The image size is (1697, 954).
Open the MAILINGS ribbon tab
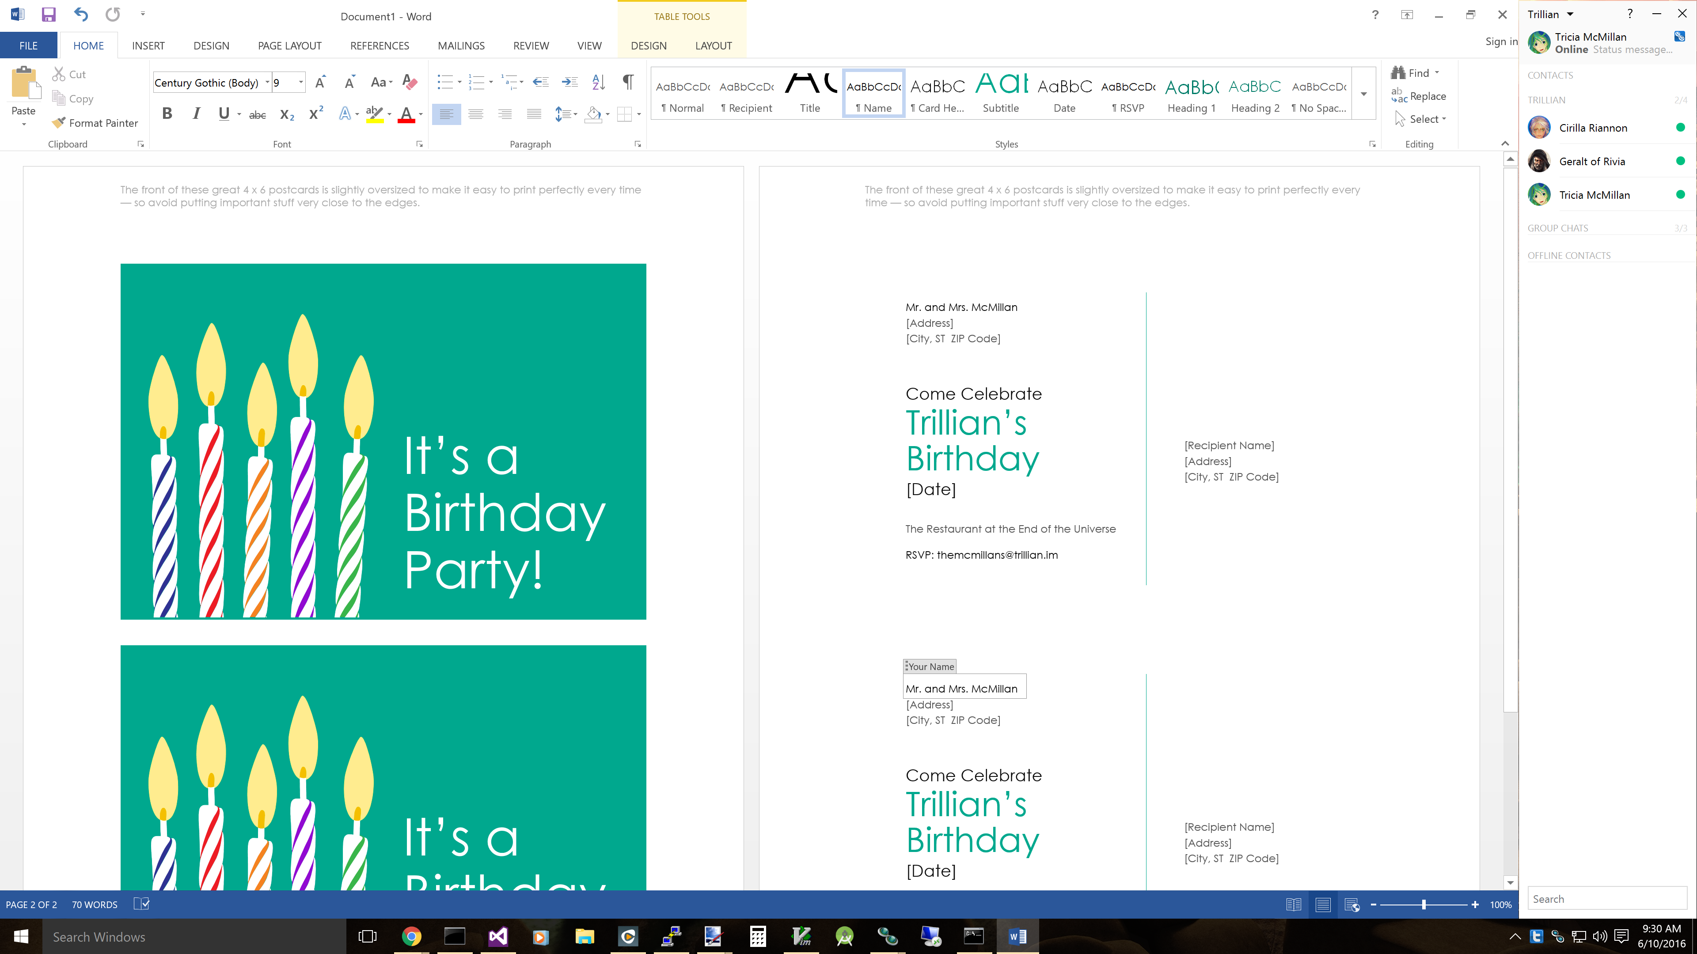460,45
